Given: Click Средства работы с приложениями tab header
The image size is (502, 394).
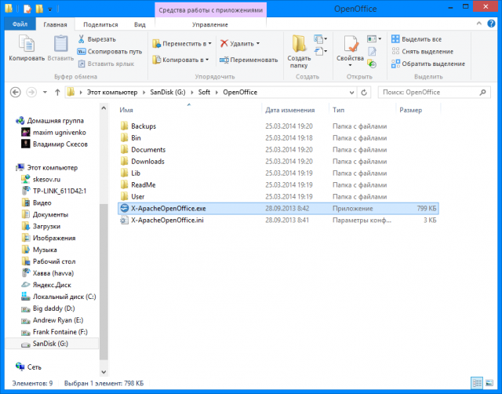Looking at the screenshot, I should point(211,10).
